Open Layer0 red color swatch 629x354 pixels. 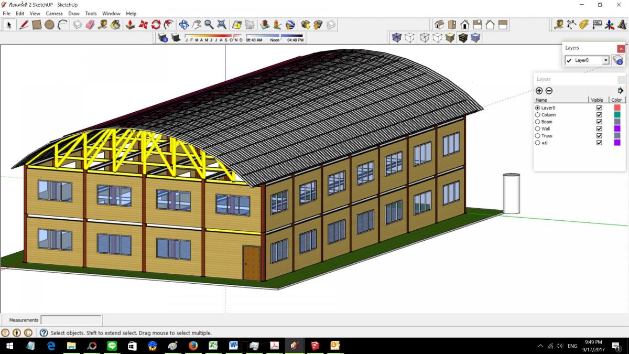617,108
